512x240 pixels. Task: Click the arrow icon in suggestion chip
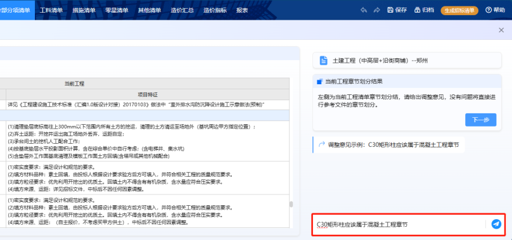[322, 144]
